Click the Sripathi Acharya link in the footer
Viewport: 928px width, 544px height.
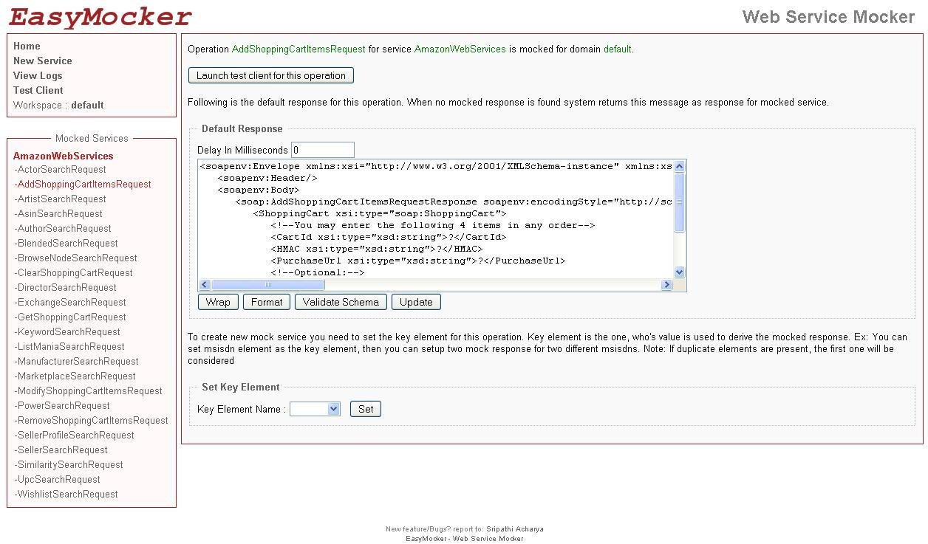pos(516,528)
